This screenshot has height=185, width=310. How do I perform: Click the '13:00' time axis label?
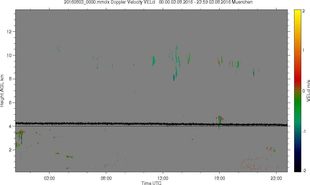pos(163,178)
